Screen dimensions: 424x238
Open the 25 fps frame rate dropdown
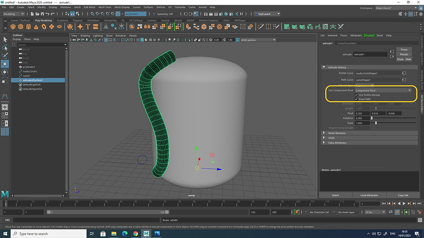(x=375, y=212)
